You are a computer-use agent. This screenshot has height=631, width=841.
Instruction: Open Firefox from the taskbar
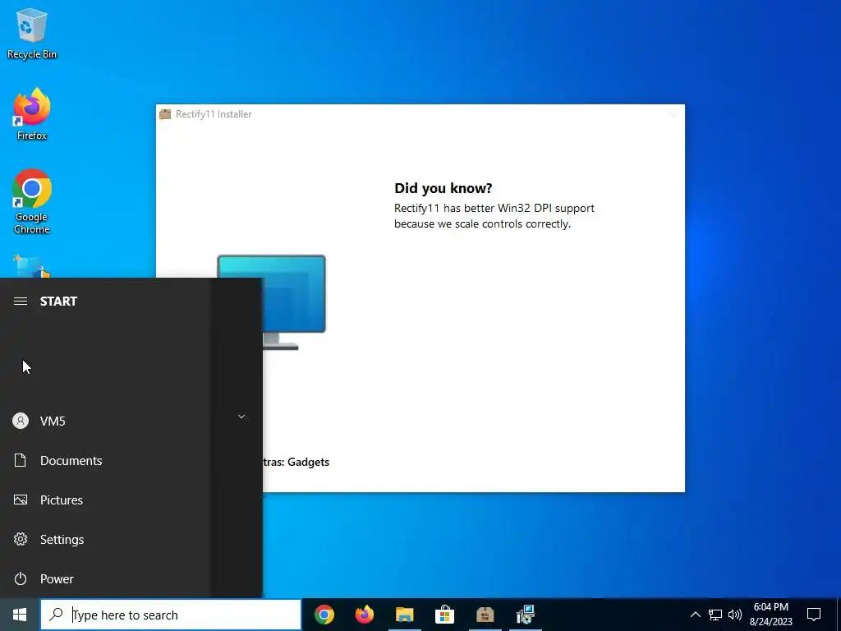(x=365, y=615)
